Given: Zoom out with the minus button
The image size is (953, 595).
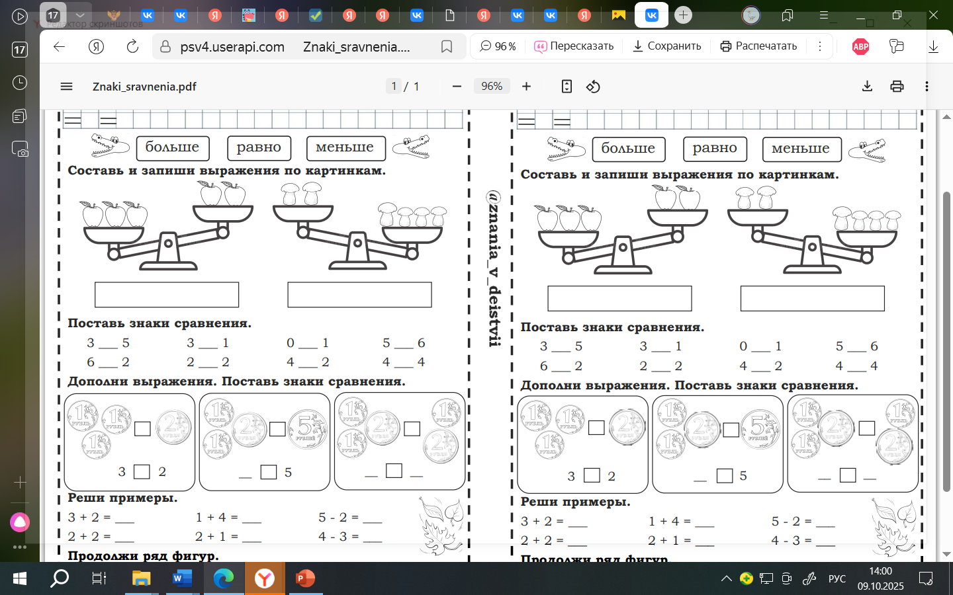Looking at the screenshot, I should (x=457, y=87).
